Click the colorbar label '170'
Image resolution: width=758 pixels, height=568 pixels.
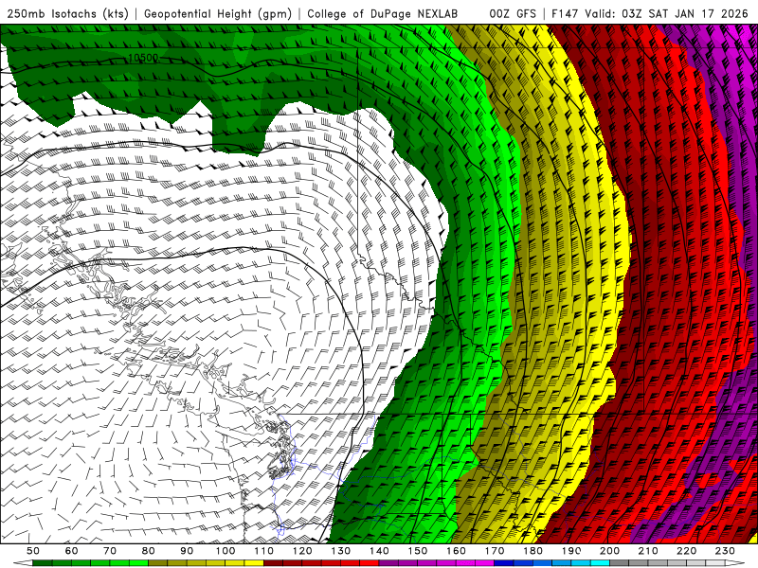click(494, 551)
